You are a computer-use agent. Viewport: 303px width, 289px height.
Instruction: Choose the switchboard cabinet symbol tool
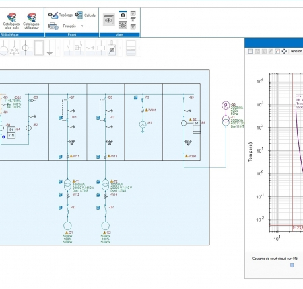(x=131, y=48)
